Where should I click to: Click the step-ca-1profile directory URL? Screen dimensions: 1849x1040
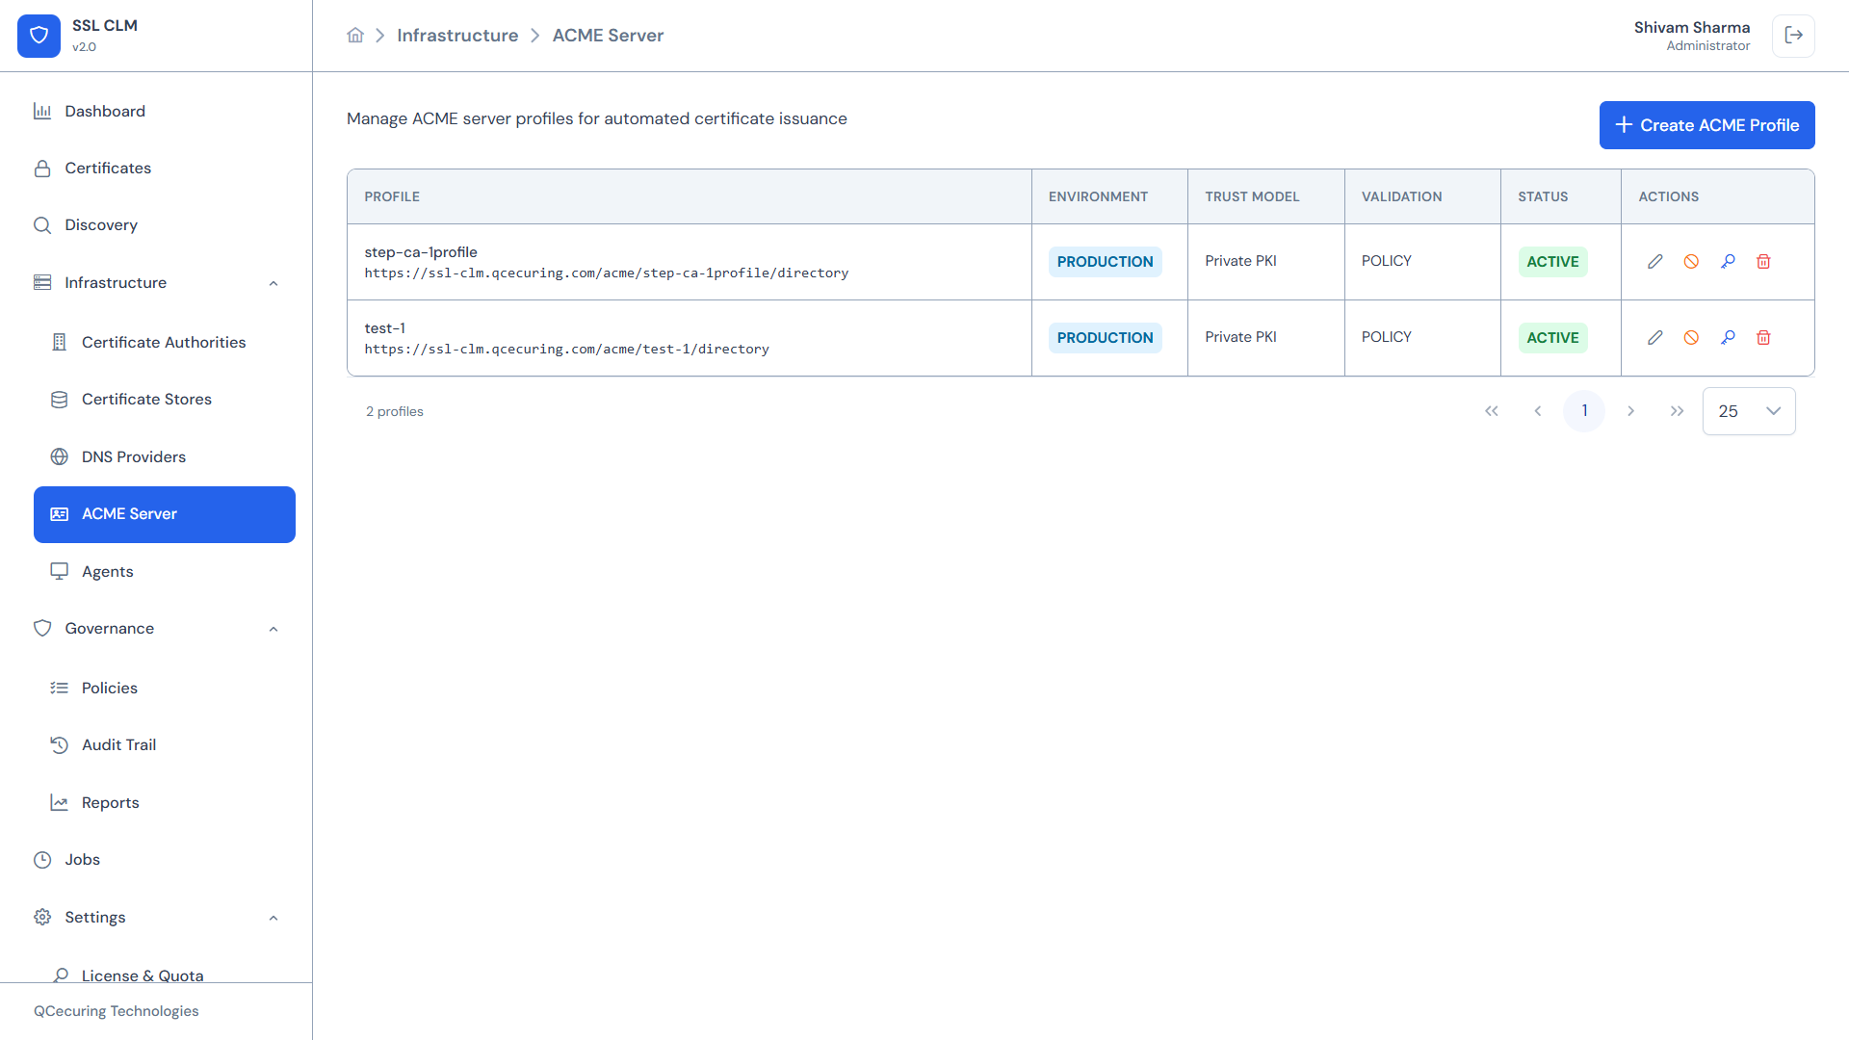coord(606,273)
